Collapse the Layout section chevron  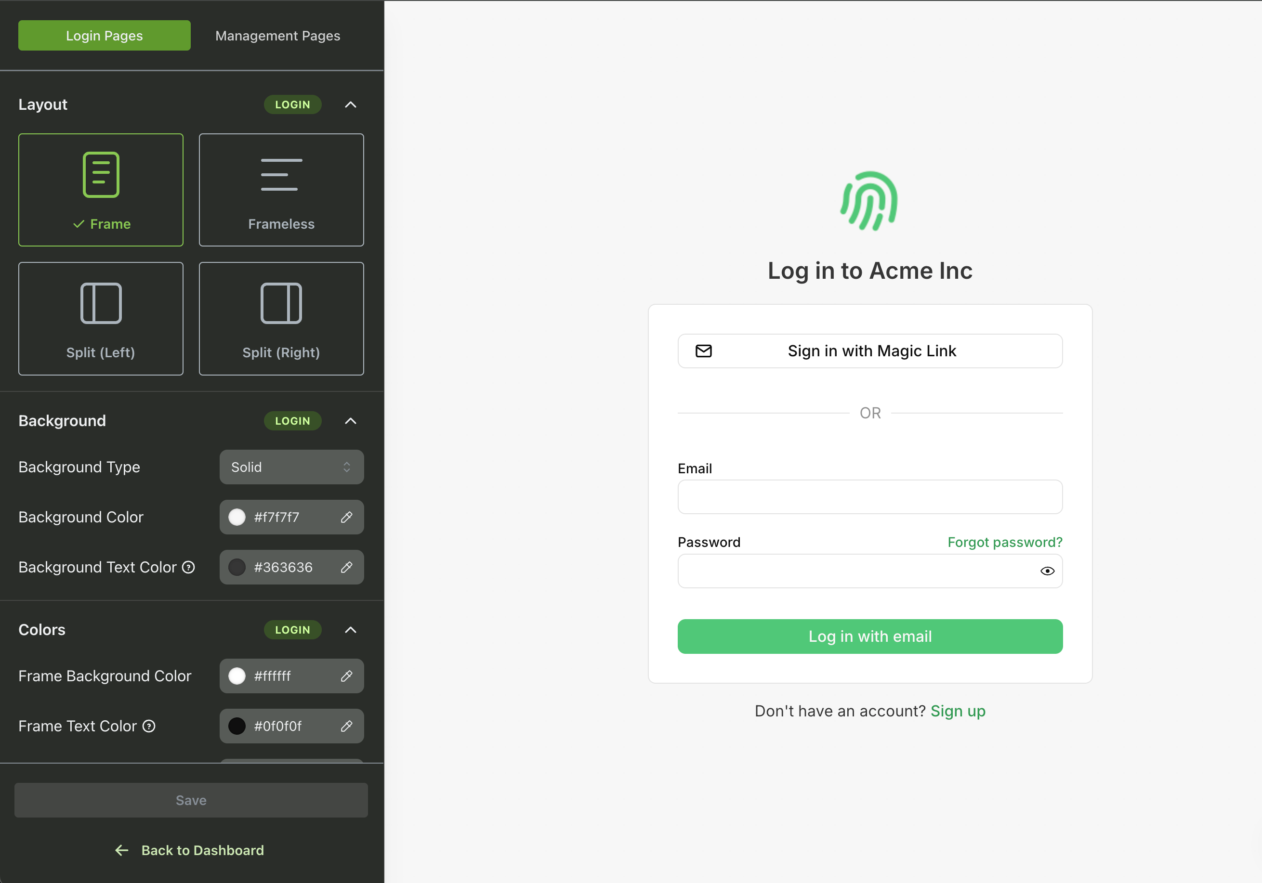pos(351,104)
